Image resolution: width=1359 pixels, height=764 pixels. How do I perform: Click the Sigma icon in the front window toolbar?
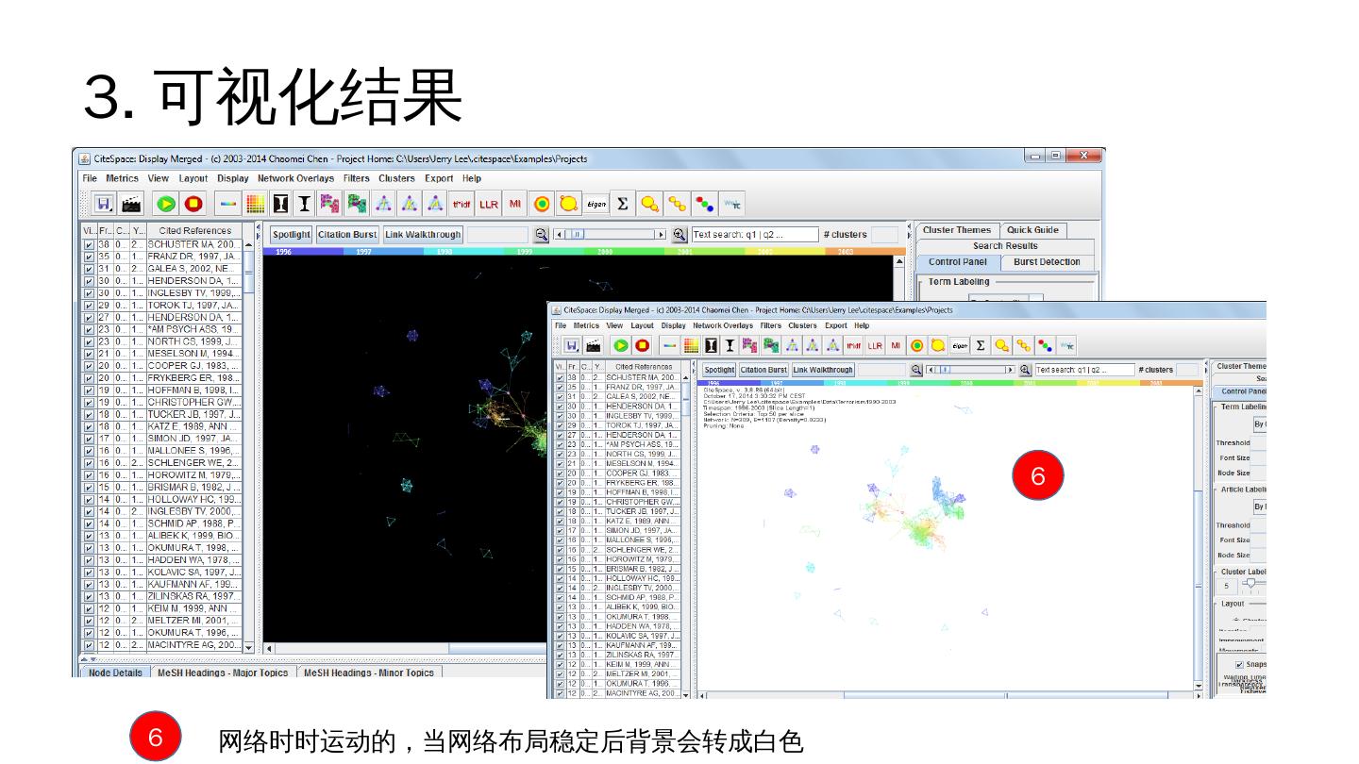981,345
